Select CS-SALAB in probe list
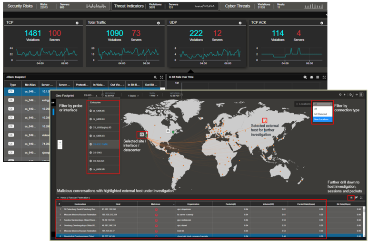Image resolution: width=368 pixels, height=241 pixels. click(x=103, y=161)
